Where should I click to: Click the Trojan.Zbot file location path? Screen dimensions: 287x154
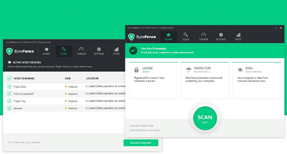click(x=106, y=86)
